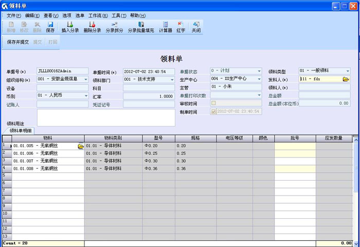Open the 计算器 calculator tool

click(x=165, y=27)
